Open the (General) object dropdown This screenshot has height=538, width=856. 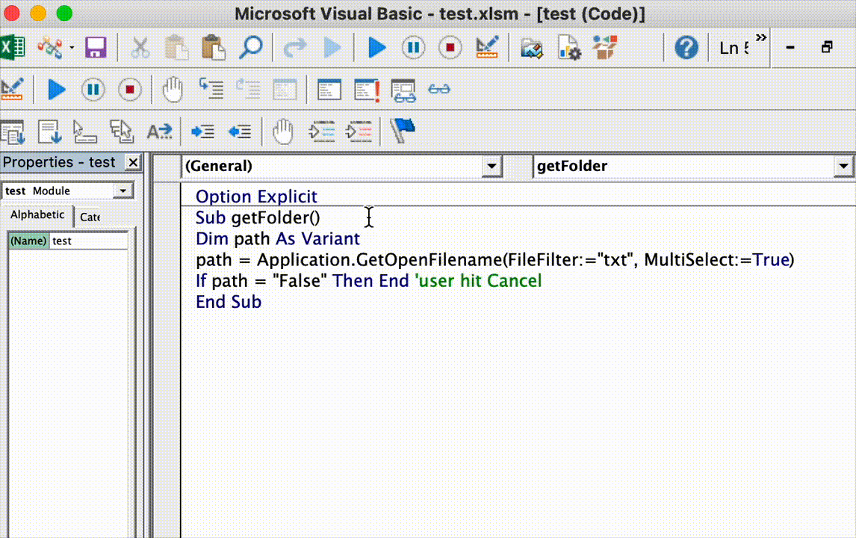(491, 166)
